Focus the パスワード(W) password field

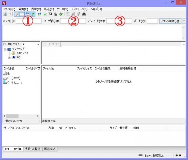click(x=119, y=21)
